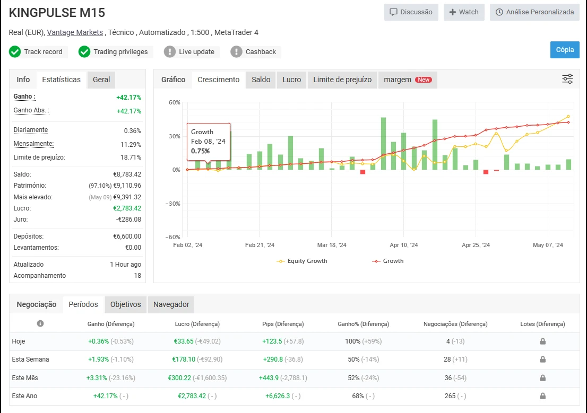Click the Cashback exclamation icon

236,52
